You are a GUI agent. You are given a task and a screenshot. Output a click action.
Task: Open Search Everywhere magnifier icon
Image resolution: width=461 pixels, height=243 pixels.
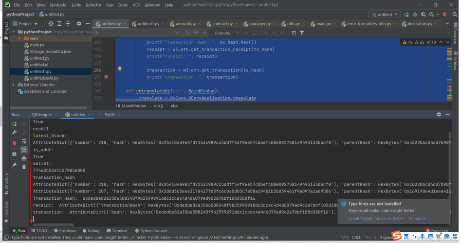455,15
